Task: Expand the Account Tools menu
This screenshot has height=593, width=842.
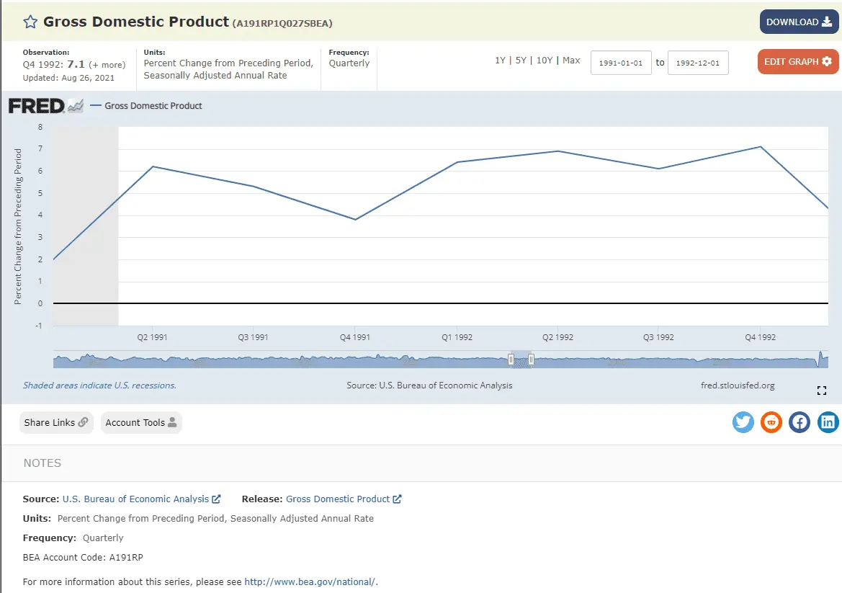Action: 141,423
